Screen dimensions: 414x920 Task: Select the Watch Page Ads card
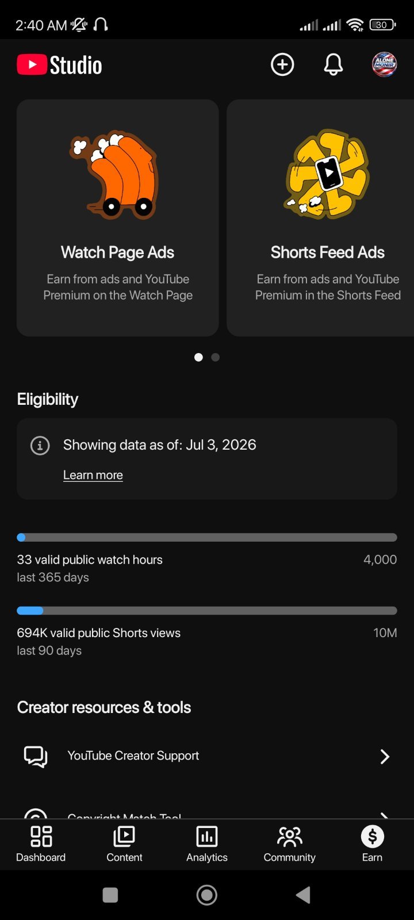point(118,218)
